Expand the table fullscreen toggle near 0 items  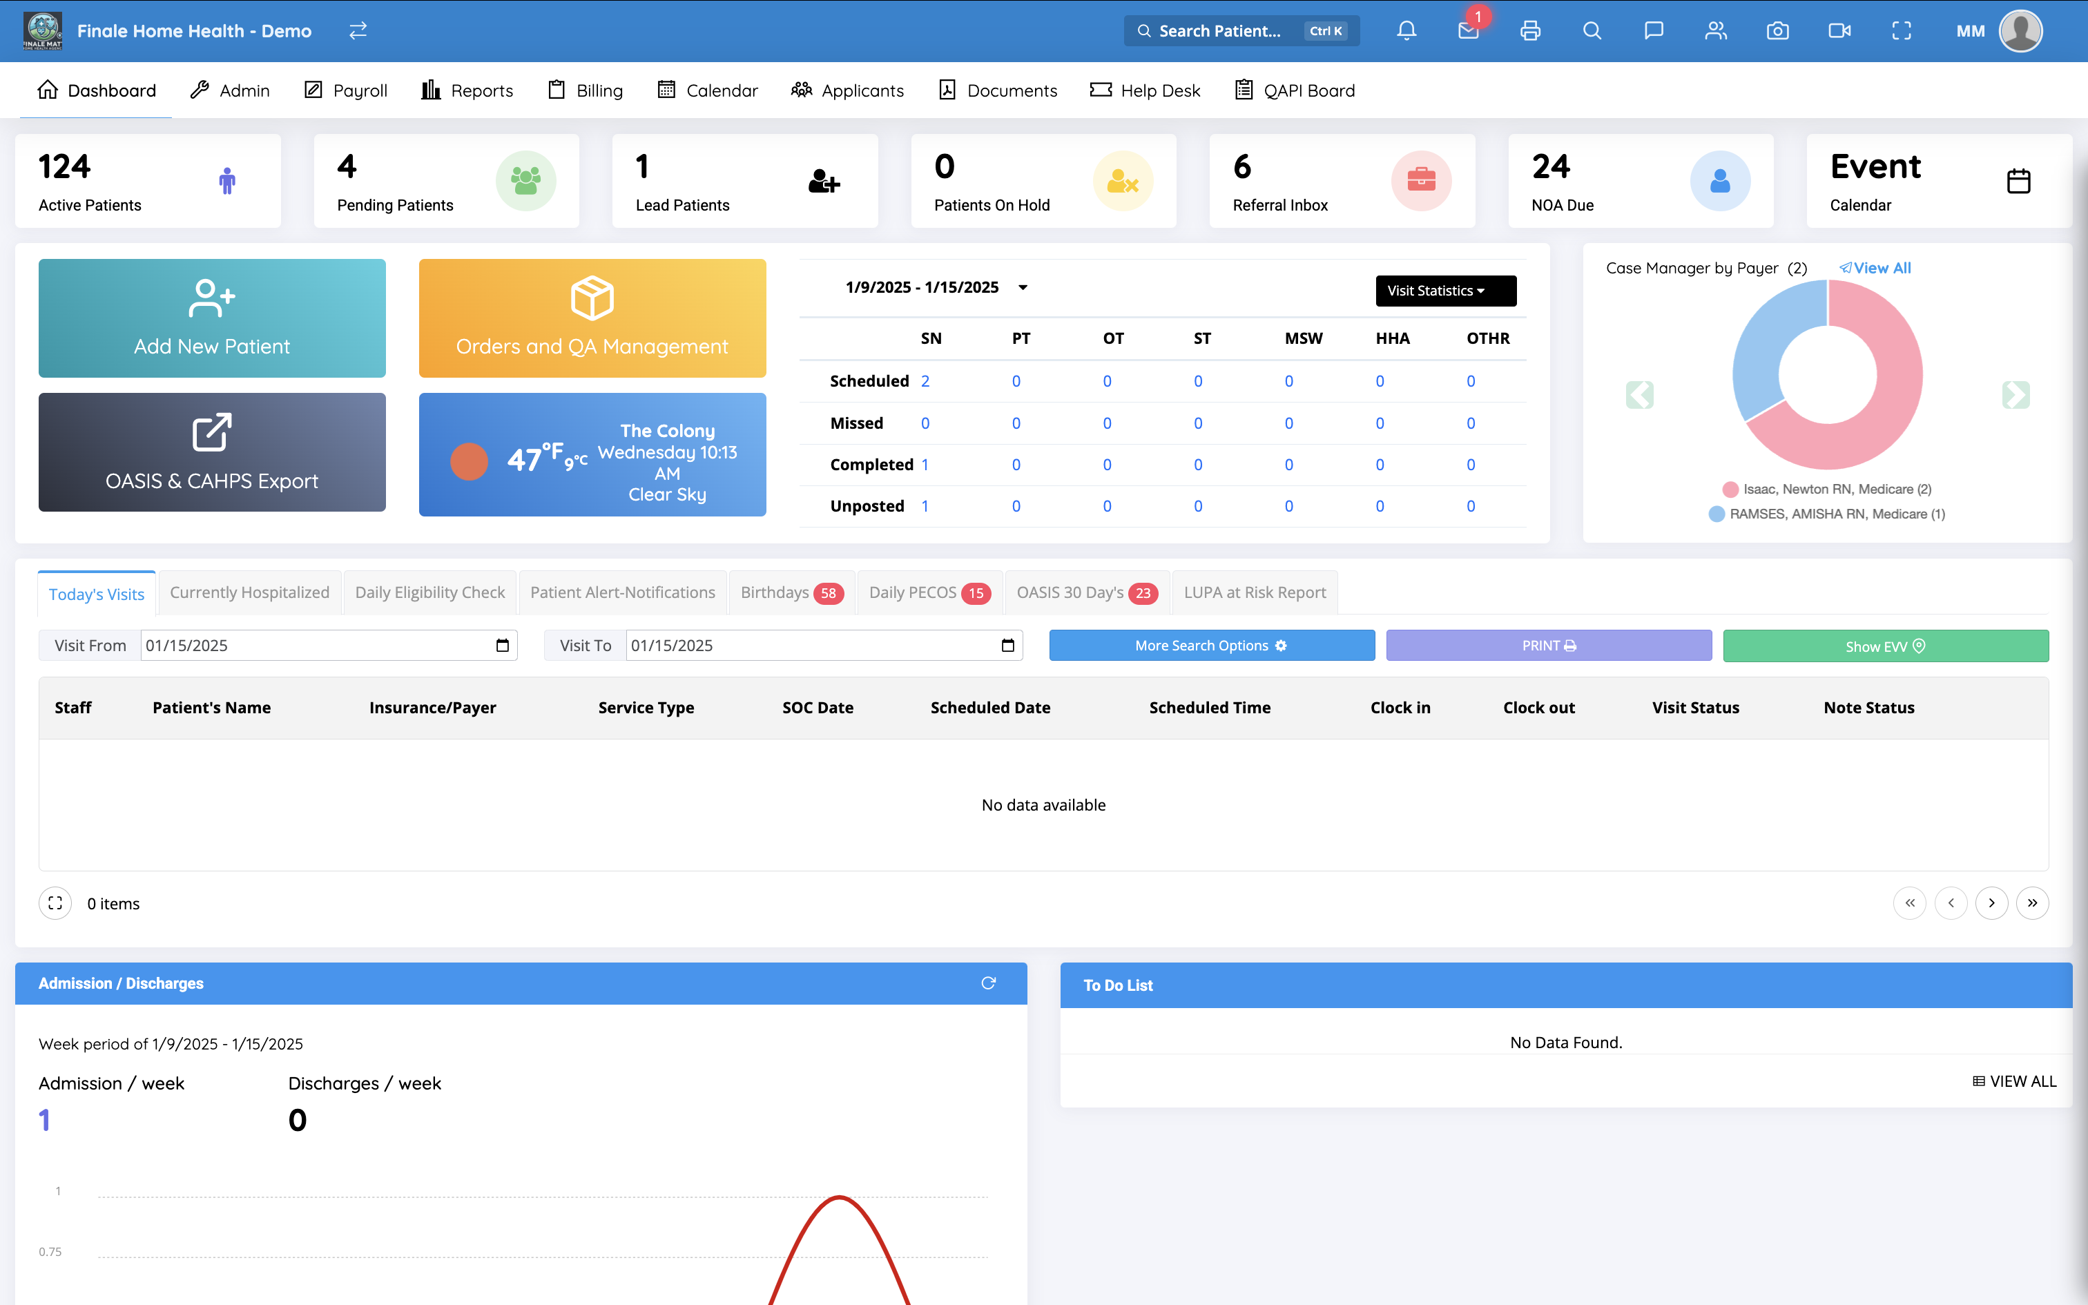[55, 903]
